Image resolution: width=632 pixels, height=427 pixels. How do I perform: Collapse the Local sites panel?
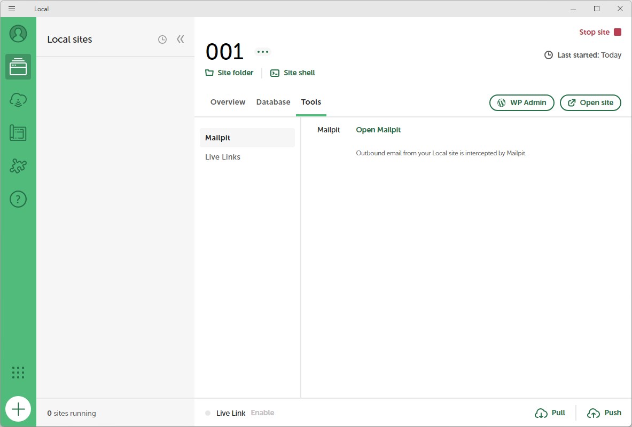tap(181, 39)
